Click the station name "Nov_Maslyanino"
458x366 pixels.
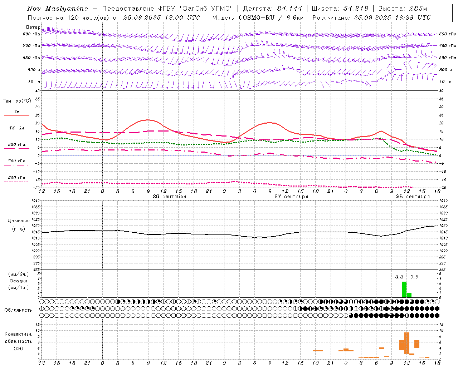click(58, 9)
